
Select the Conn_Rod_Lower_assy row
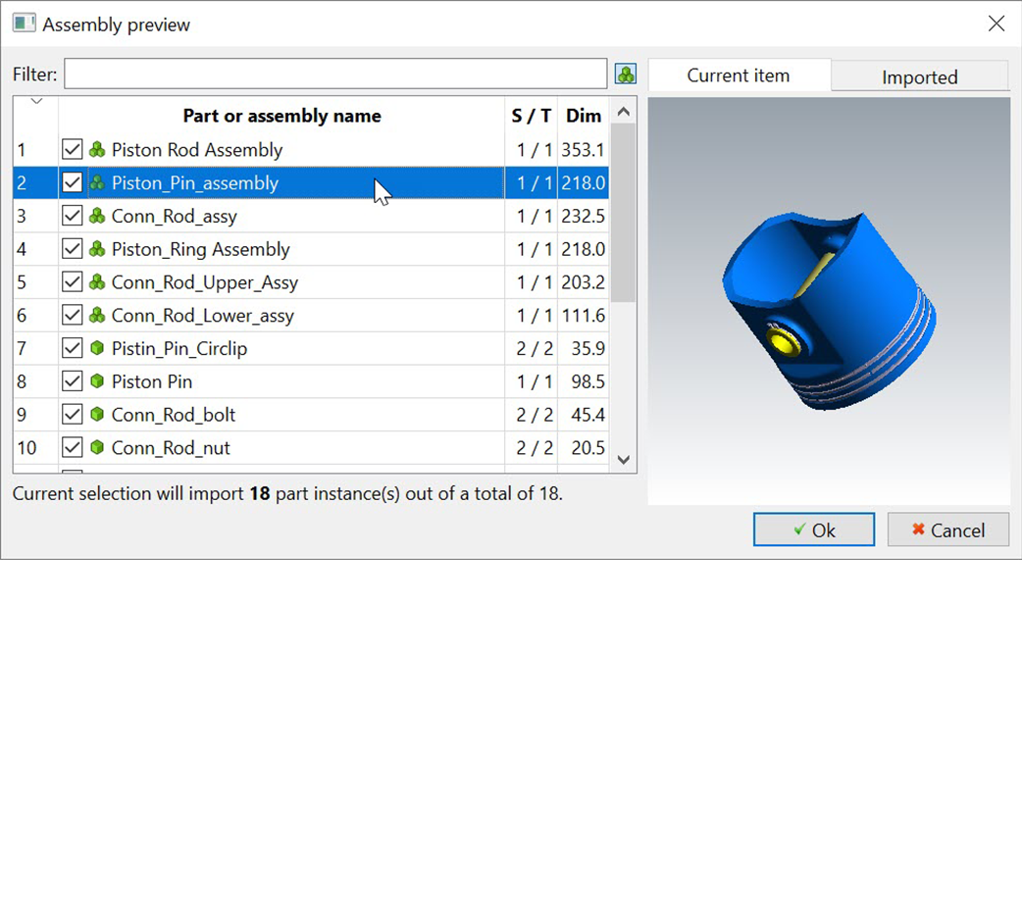[x=311, y=316]
